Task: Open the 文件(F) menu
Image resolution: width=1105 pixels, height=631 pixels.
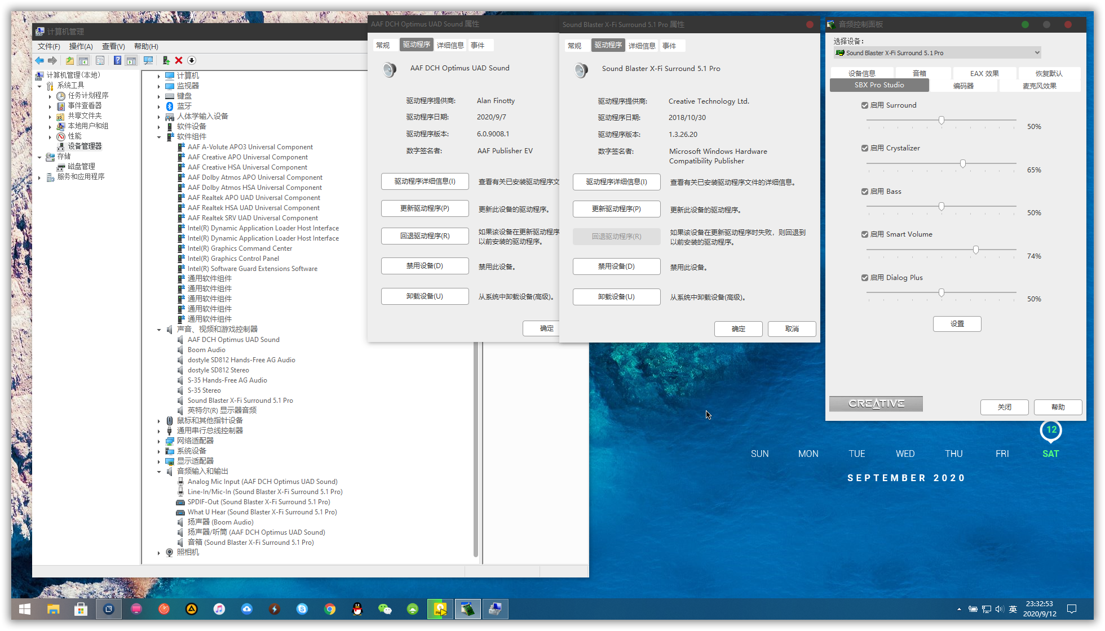Action: click(x=49, y=46)
